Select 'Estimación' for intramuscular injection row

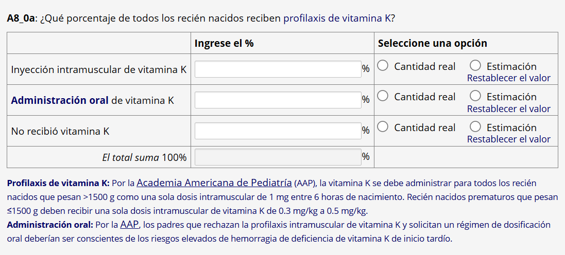(475, 66)
